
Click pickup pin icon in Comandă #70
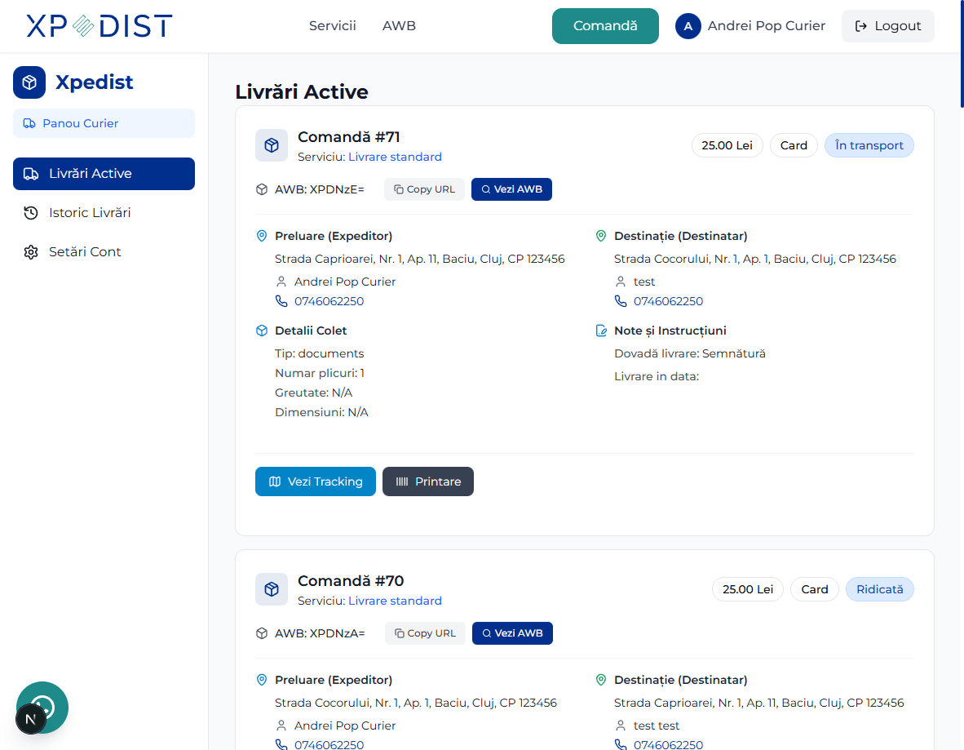pyautogui.click(x=262, y=680)
